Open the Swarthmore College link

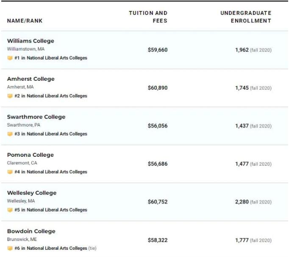pyautogui.click(x=36, y=117)
